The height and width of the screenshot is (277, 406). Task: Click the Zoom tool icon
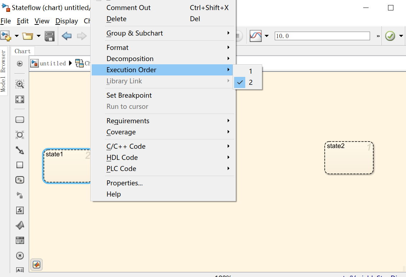point(20,84)
